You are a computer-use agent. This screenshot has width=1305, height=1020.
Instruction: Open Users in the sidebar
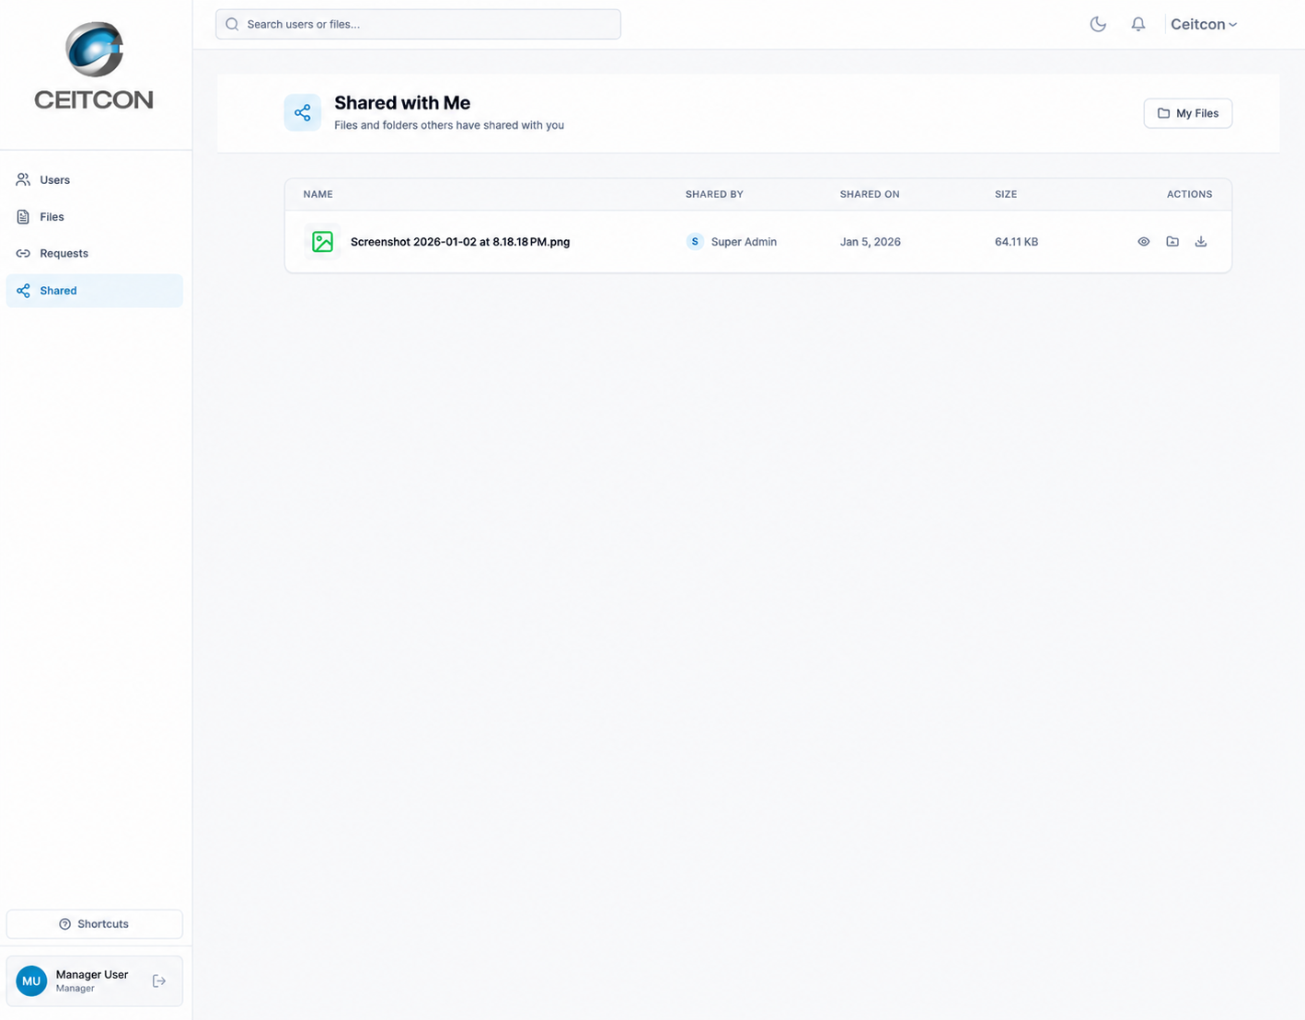point(94,180)
